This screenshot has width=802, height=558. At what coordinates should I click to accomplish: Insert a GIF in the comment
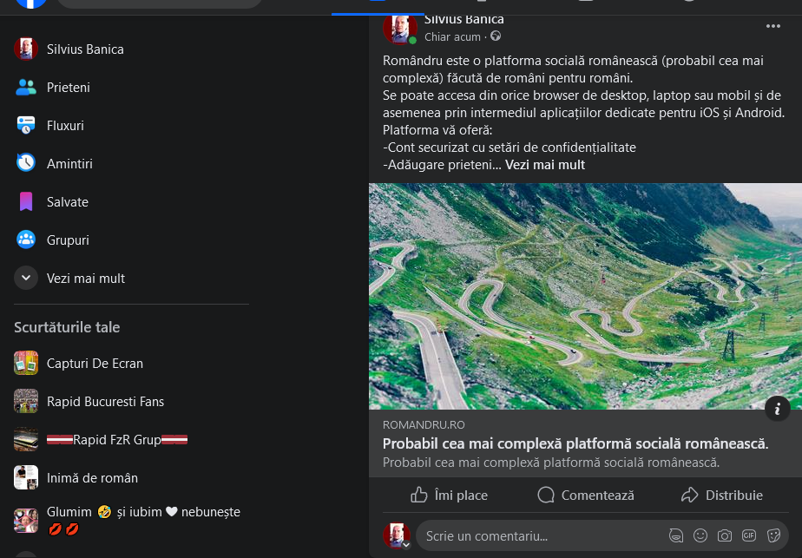click(749, 535)
